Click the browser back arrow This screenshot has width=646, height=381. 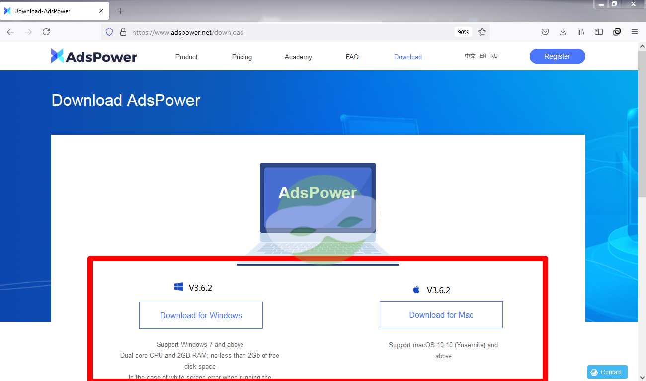click(x=10, y=32)
